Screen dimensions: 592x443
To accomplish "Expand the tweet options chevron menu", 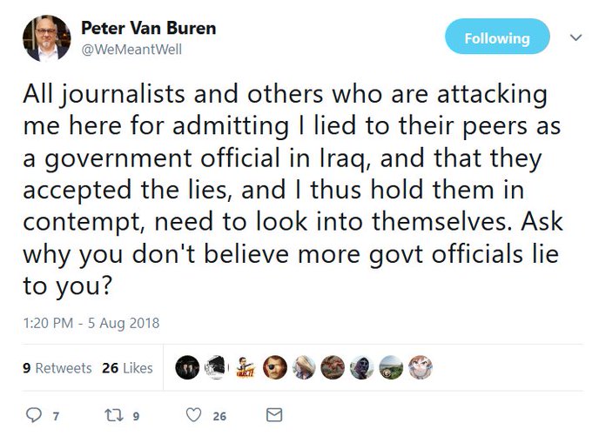I will point(574,38).
